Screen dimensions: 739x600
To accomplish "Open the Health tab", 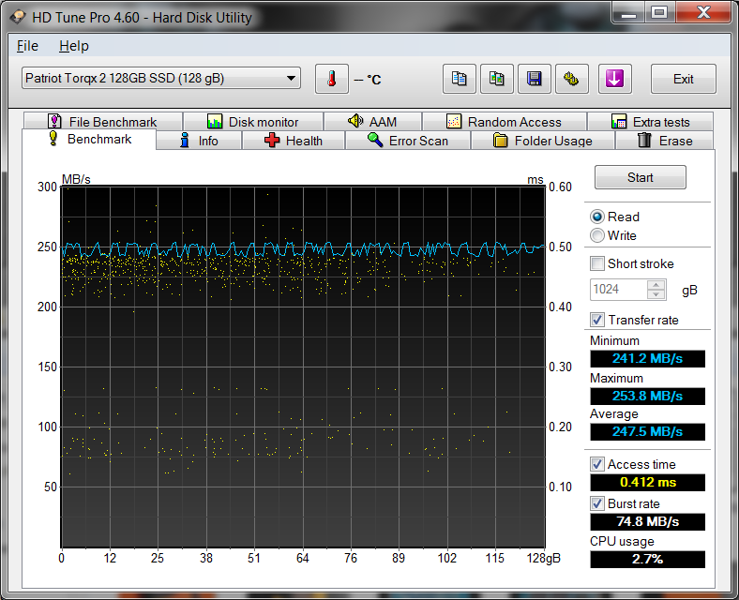I will click(294, 141).
